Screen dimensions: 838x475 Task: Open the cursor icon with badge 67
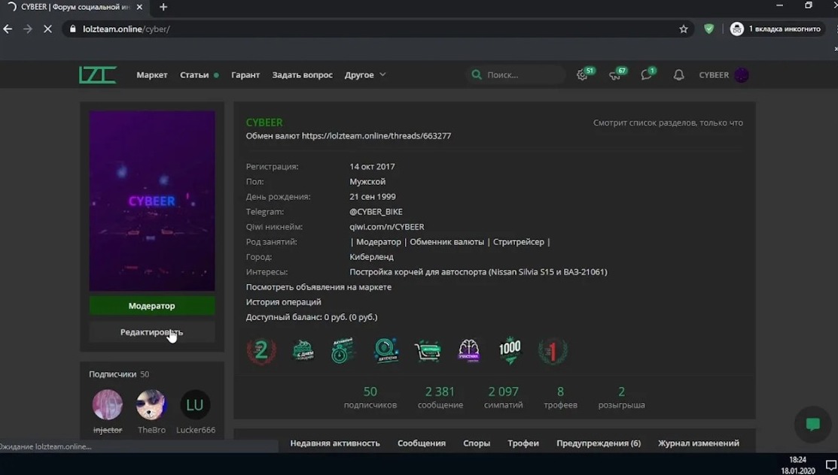click(x=615, y=75)
